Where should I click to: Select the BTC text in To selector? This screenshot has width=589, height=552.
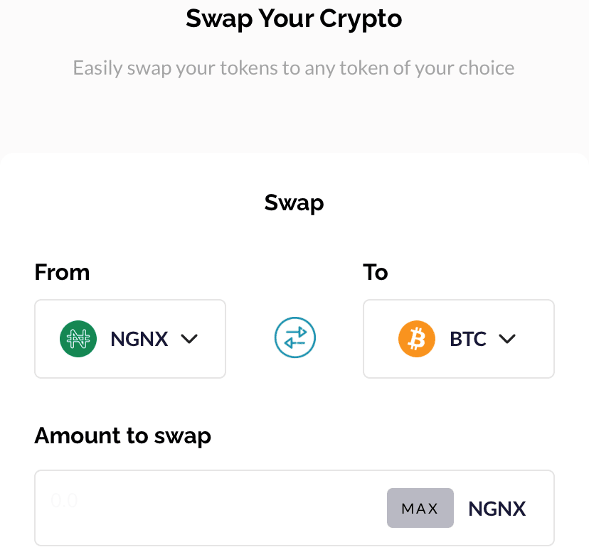[x=468, y=340]
